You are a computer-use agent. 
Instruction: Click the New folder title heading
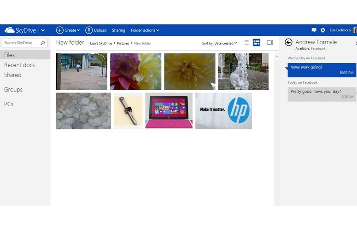coord(70,42)
